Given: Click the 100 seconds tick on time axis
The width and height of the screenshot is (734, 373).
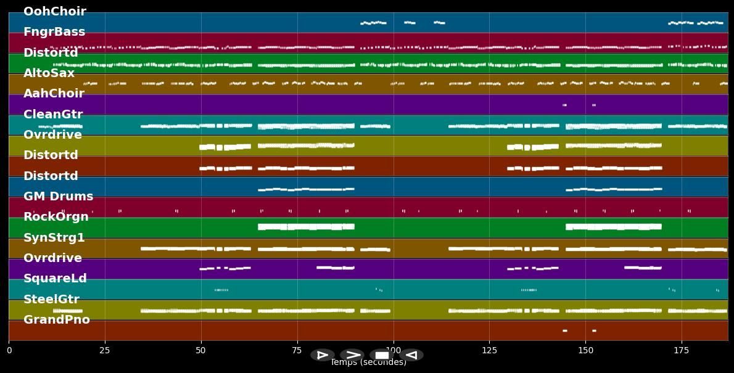Looking at the screenshot, I should tap(393, 350).
